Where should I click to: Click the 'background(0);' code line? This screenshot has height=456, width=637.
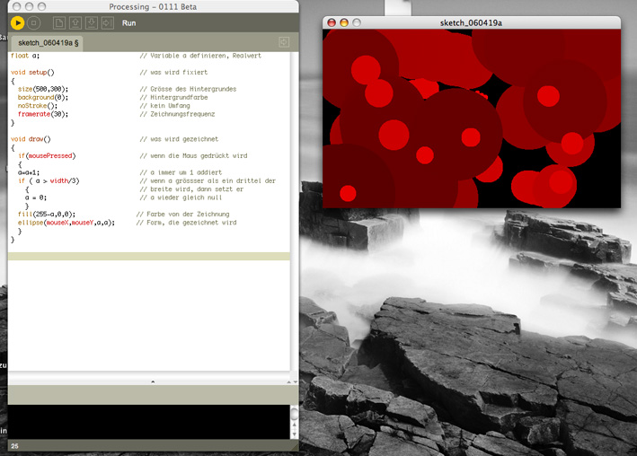[42, 98]
